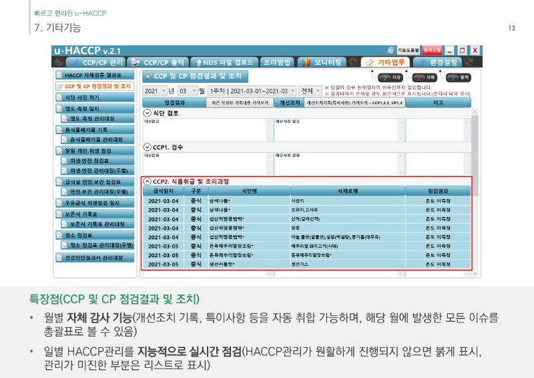
Task: Click the home icon in the navigation bar
Action: (x=59, y=62)
